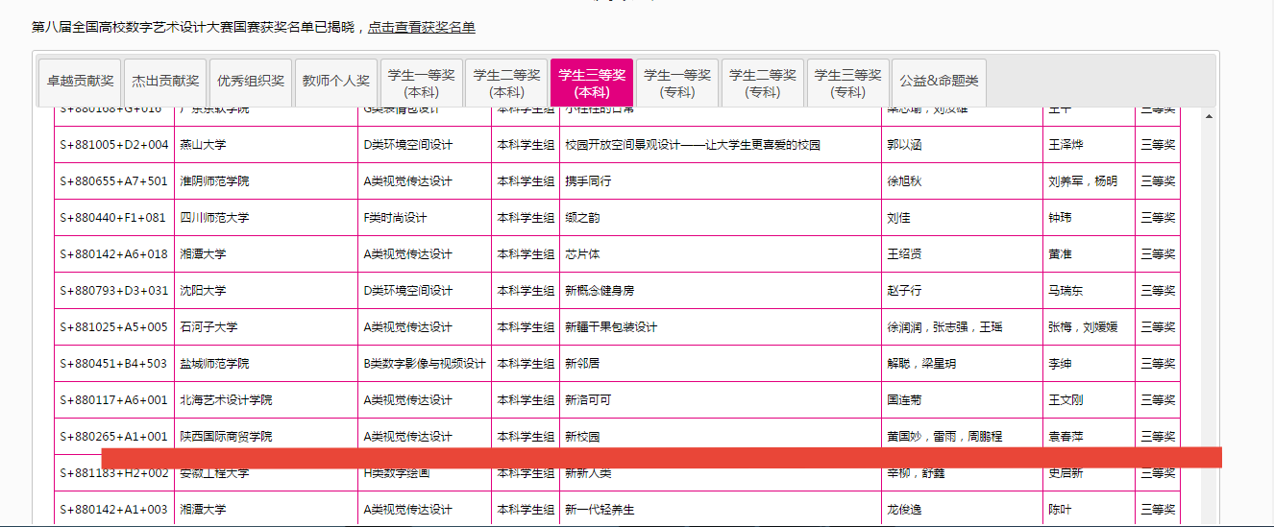
Task: Click instructor name 马瑞东
Action: pos(1066,291)
